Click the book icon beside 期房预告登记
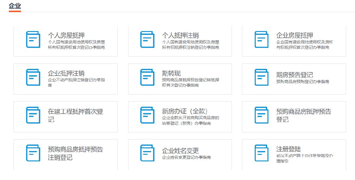This screenshot has height=180, width=355. click(261, 77)
